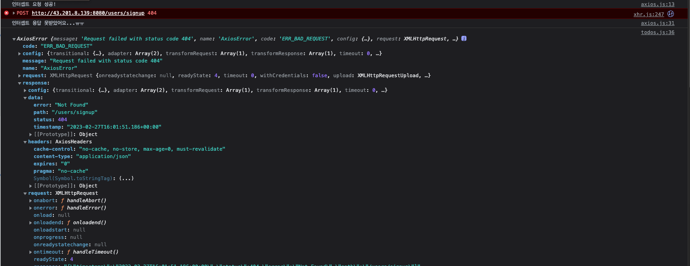Click the log message beside axios.js:31
690x266 pixels.
(x=48, y=23)
